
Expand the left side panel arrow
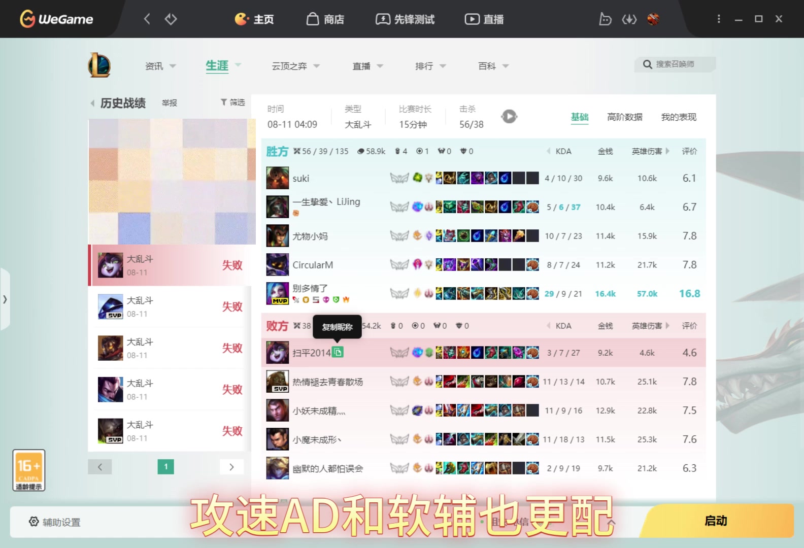tap(5, 299)
